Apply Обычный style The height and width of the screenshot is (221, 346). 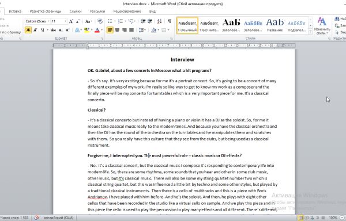pyautogui.click(x=187, y=25)
